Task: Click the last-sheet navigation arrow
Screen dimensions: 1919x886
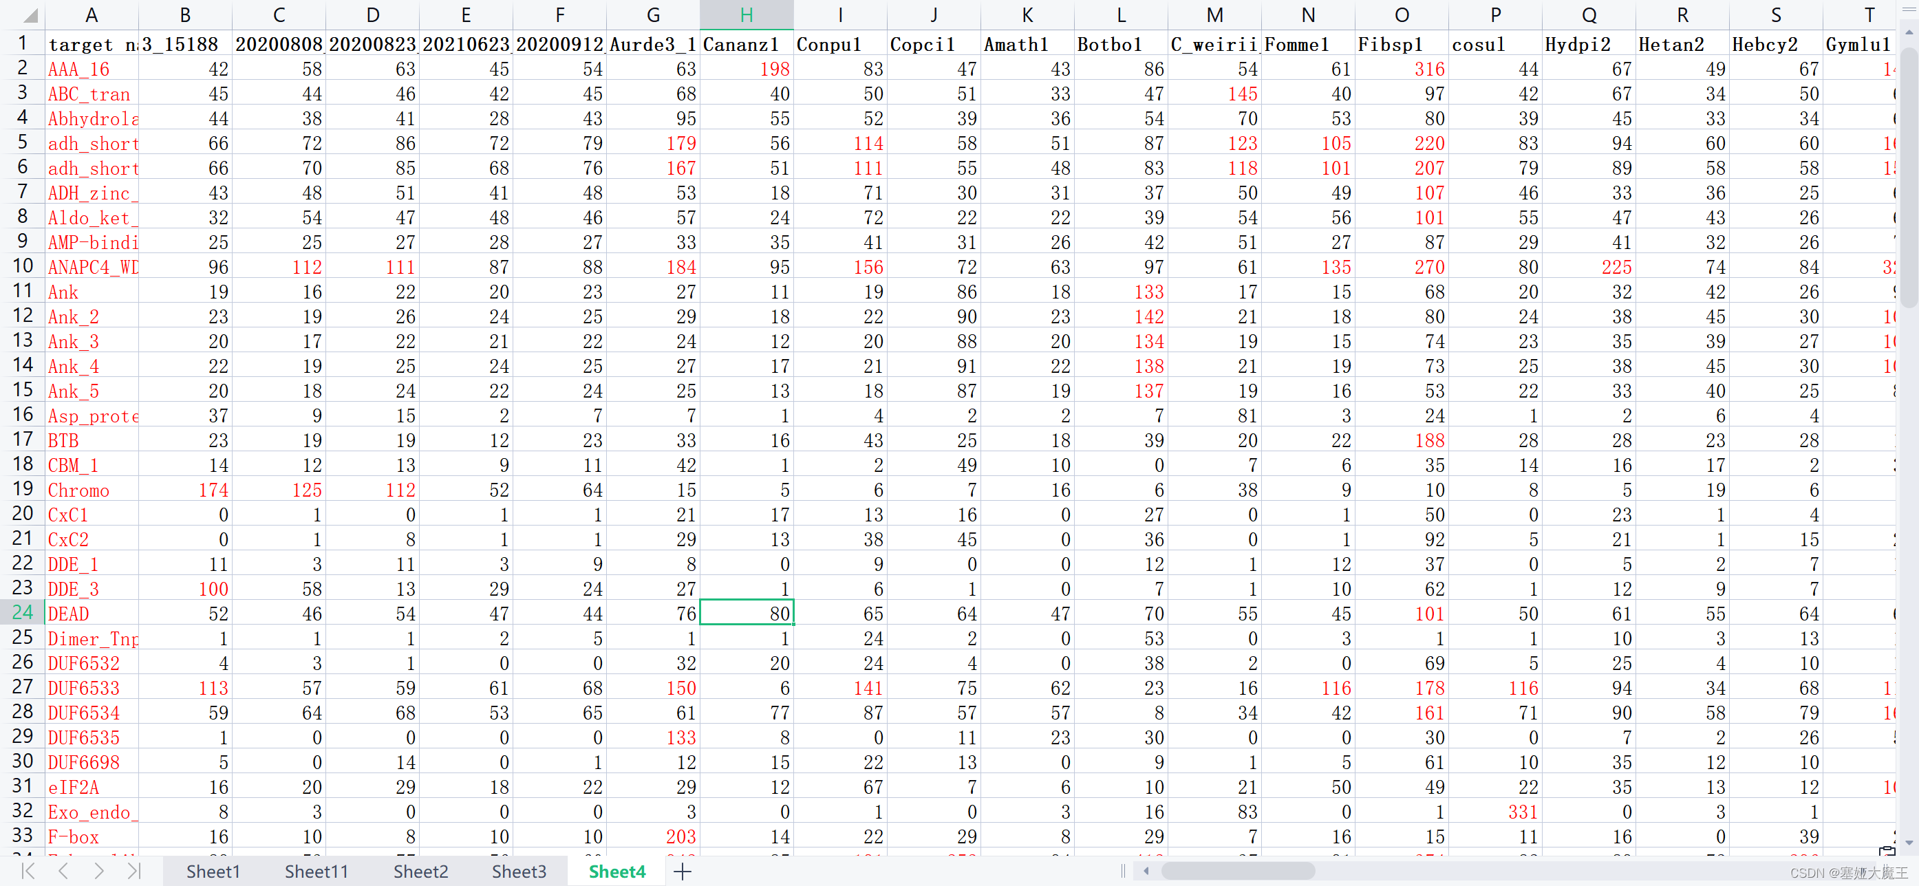Action: [x=135, y=870]
